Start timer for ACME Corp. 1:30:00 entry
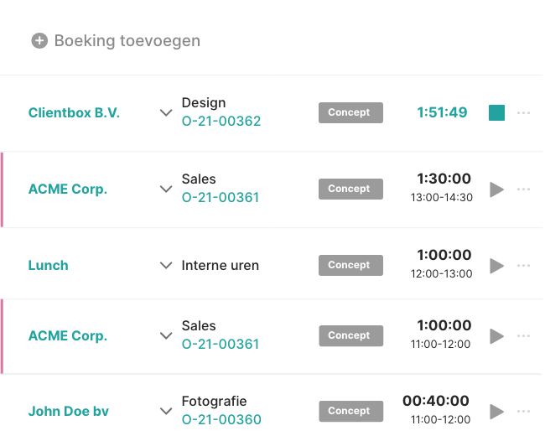Viewport: 545px width, 436px height. click(x=496, y=189)
